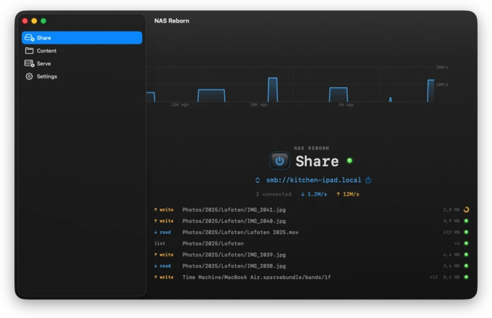Select the IMG_2038.jpg read entry
Screen dimensions: 492x318
pyautogui.click(x=312, y=266)
